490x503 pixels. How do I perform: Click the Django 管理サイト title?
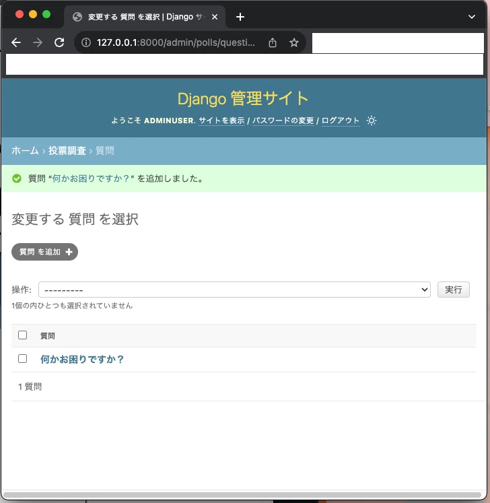pos(243,98)
